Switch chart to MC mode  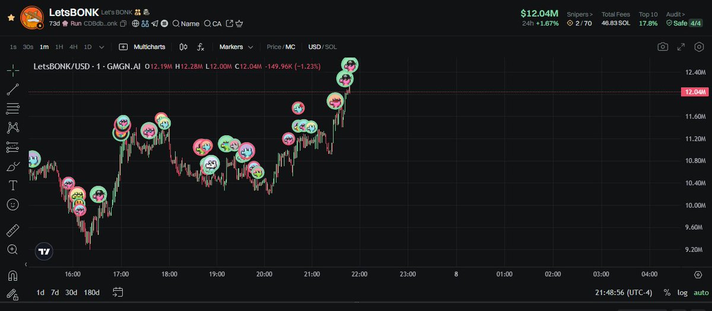290,47
